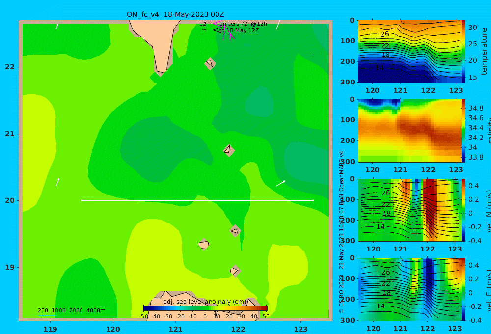Click the black drifter arrow in legend
Image resolution: width=491 pixels, height=334 pixels.
(217, 30)
